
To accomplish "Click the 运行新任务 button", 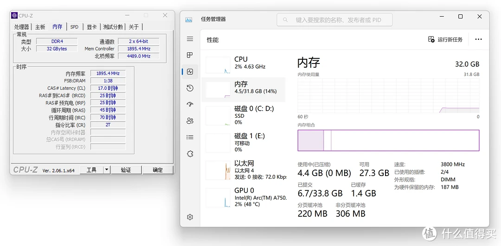I will [x=445, y=39].
